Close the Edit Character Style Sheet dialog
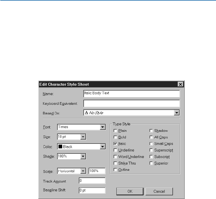This screenshot has width=216, height=199. coord(180,84)
